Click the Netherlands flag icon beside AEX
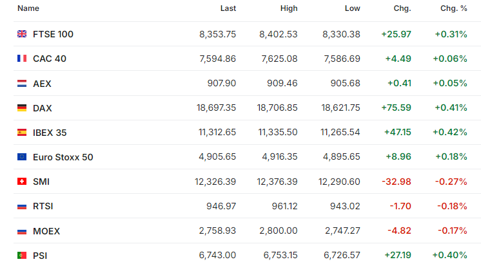This screenshot has width=481, height=264. (22, 83)
